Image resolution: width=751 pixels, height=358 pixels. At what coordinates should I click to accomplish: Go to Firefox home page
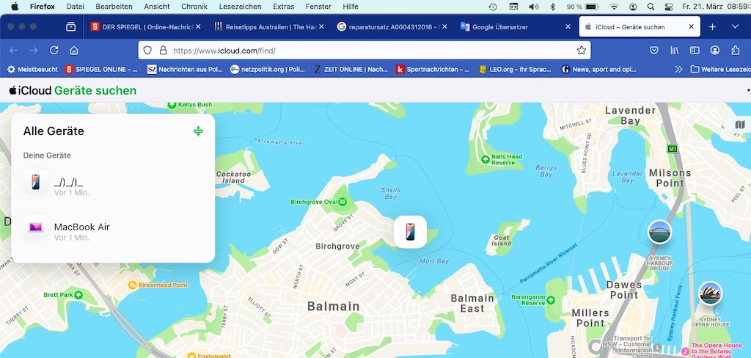point(74,51)
